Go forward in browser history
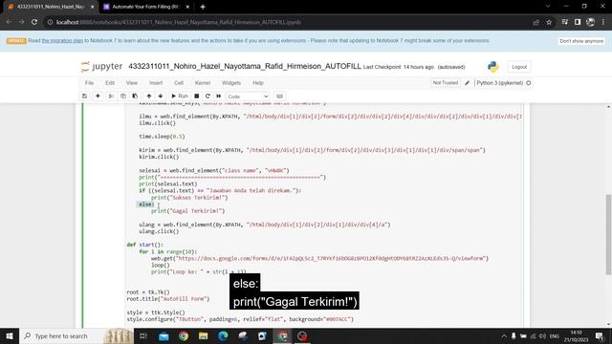The height and width of the screenshot is (344, 612). [21, 22]
